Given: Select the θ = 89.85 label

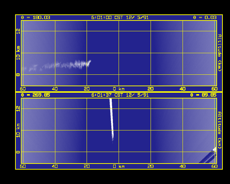Looking at the screenshot, I should tap(203, 95).
